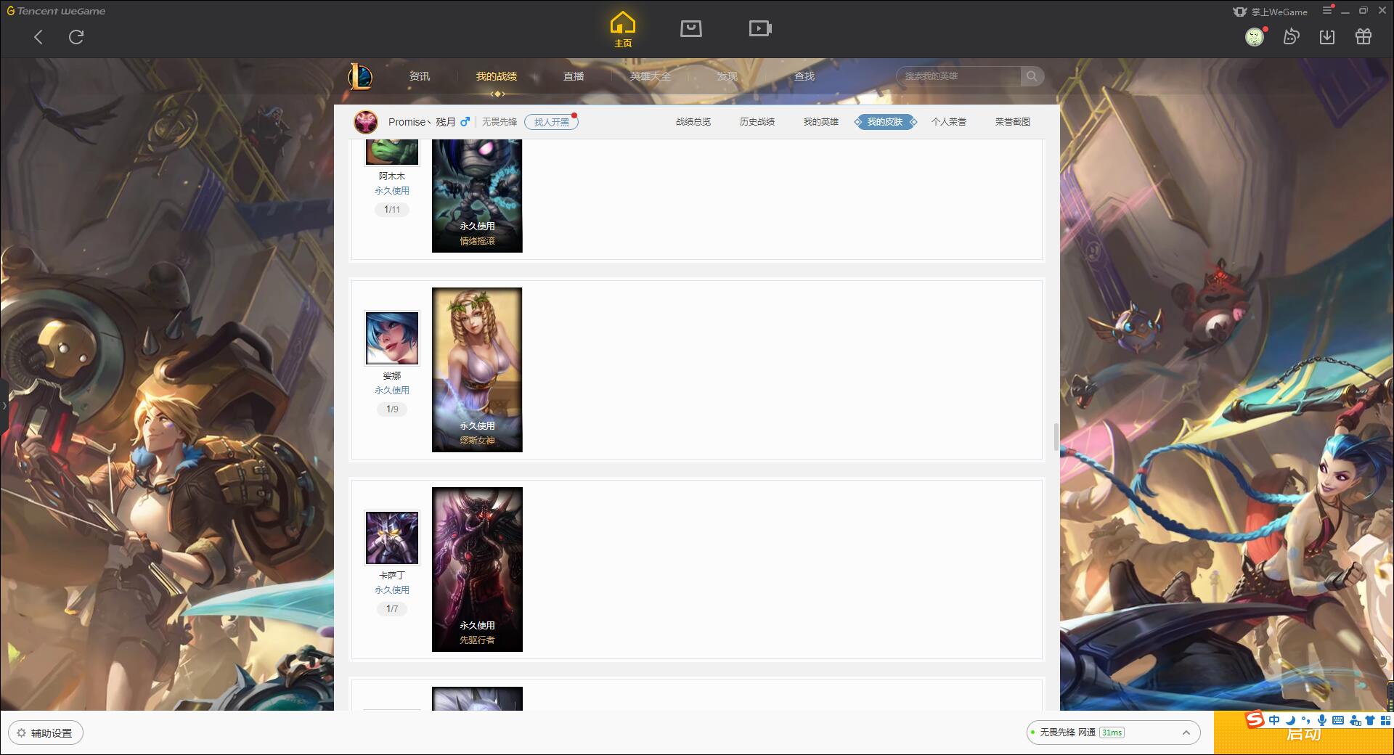The width and height of the screenshot is (1394, 755).
Task: Click the page scrollbar thumb
Action: tap(1056, 437)
